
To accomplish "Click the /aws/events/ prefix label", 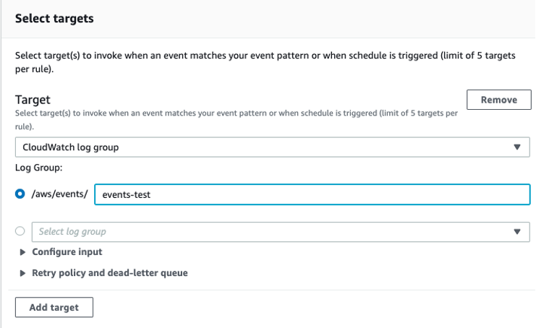I will coord(59,194).
